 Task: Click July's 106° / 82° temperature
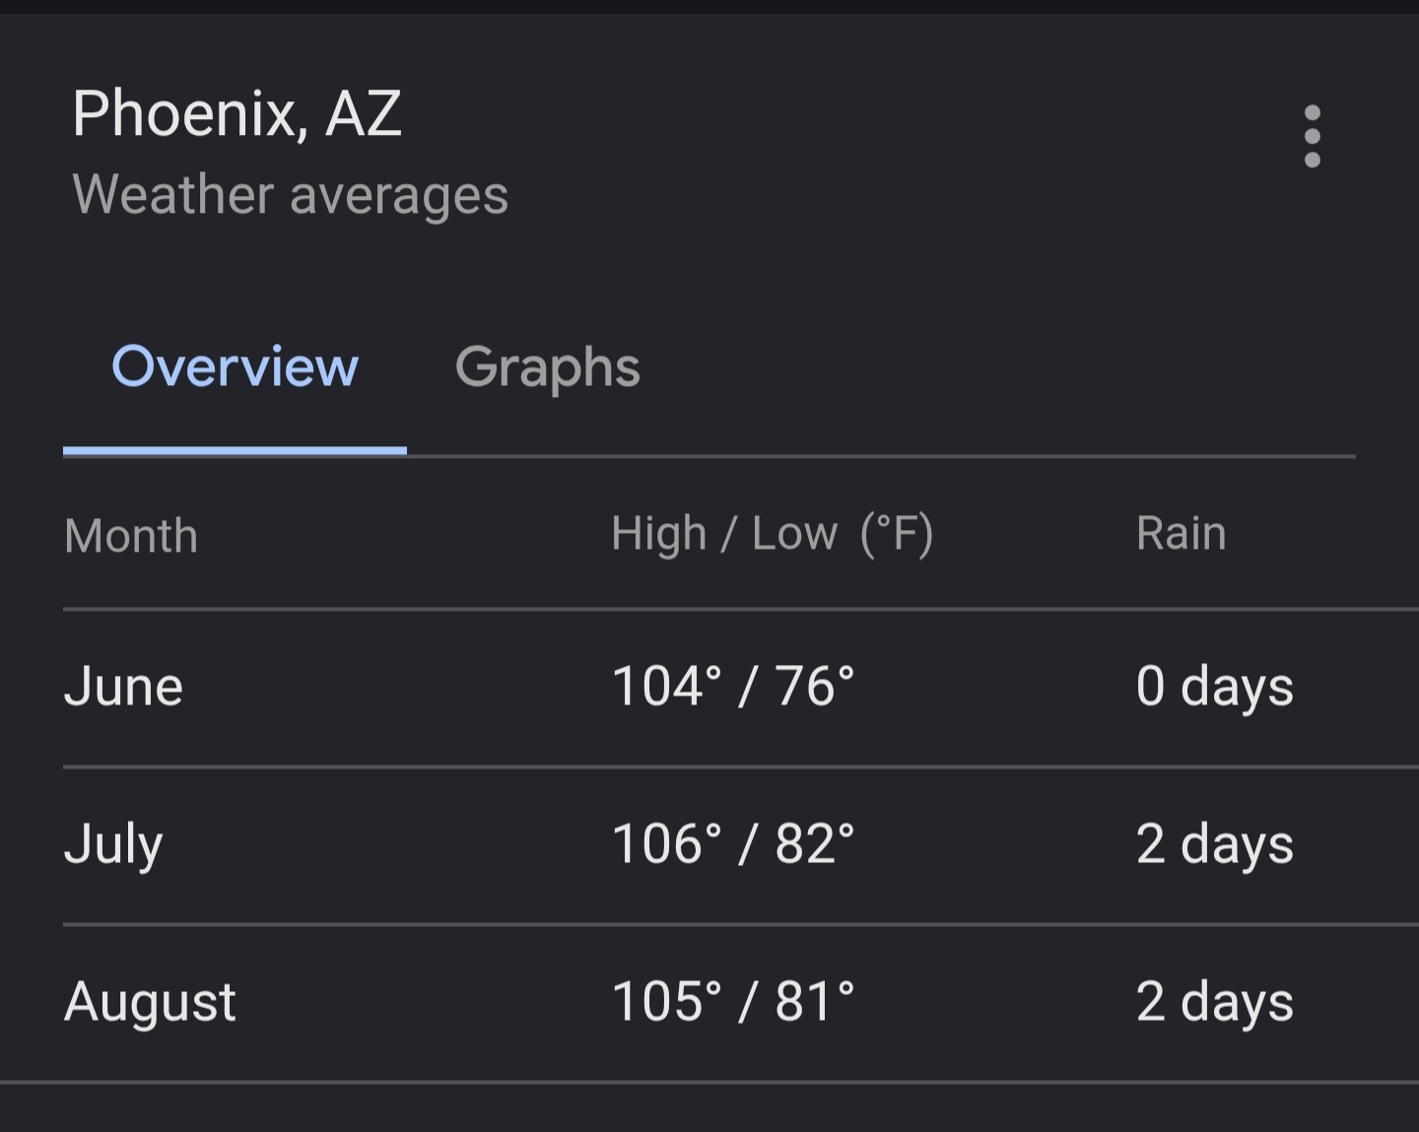coord(733,843)
